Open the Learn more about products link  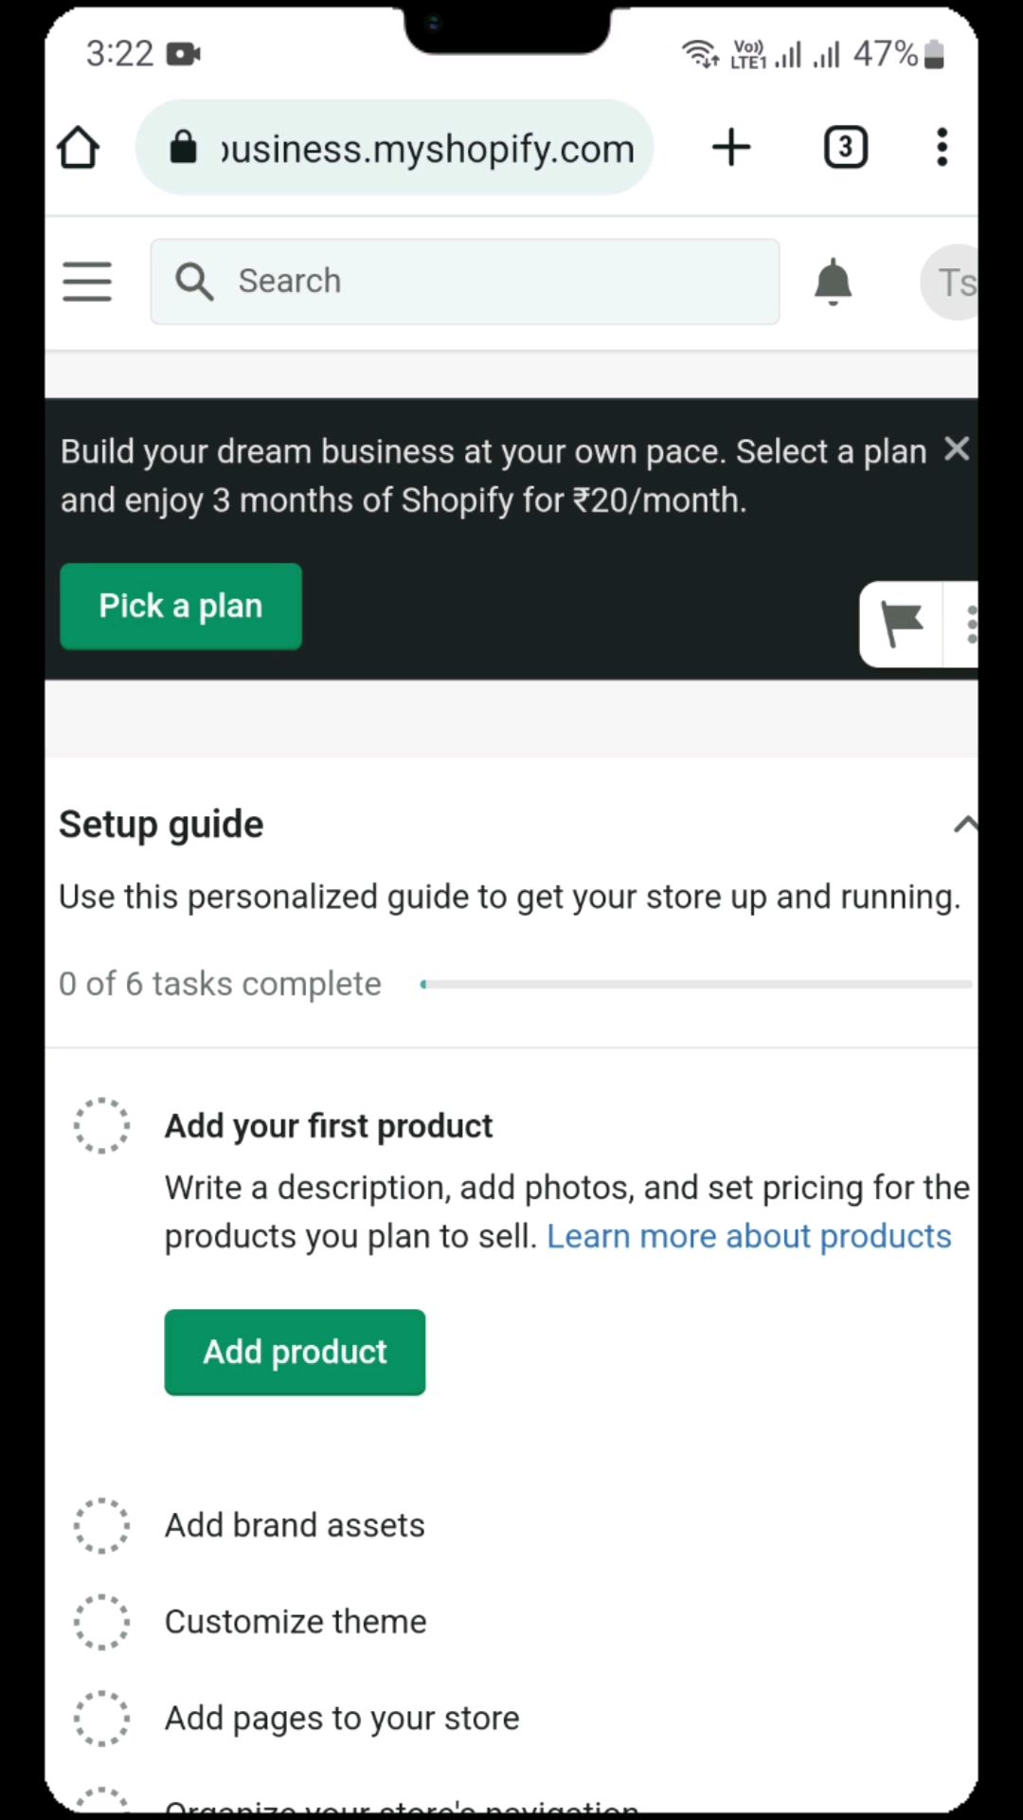point(749,1237)
